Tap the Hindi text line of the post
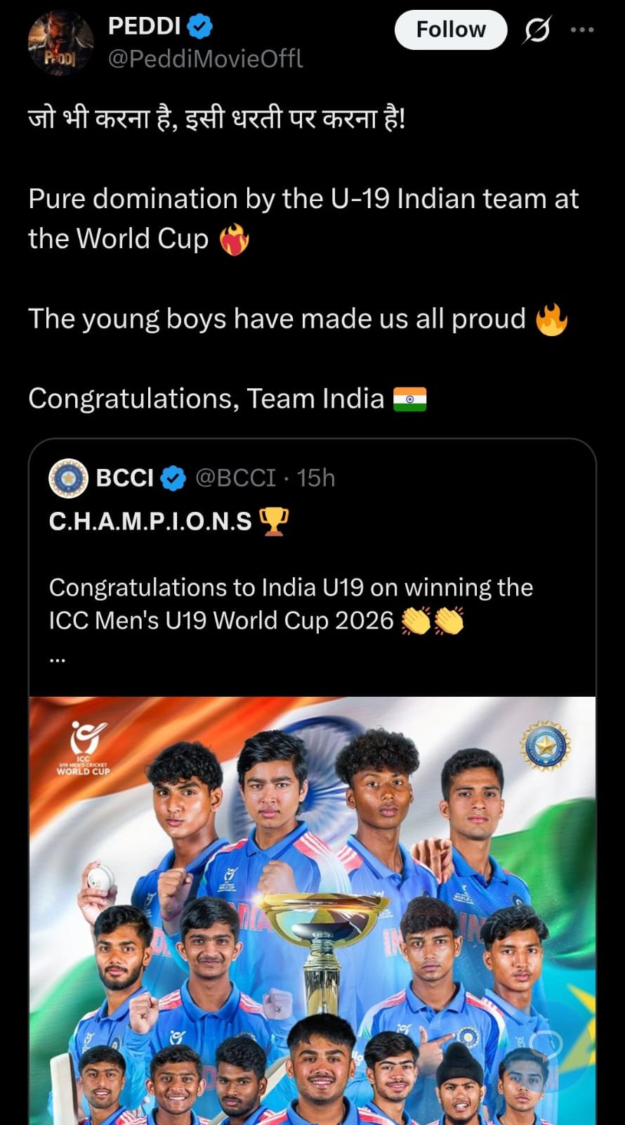The height and width of the screenshot is (1125, 625). (217, 120)
